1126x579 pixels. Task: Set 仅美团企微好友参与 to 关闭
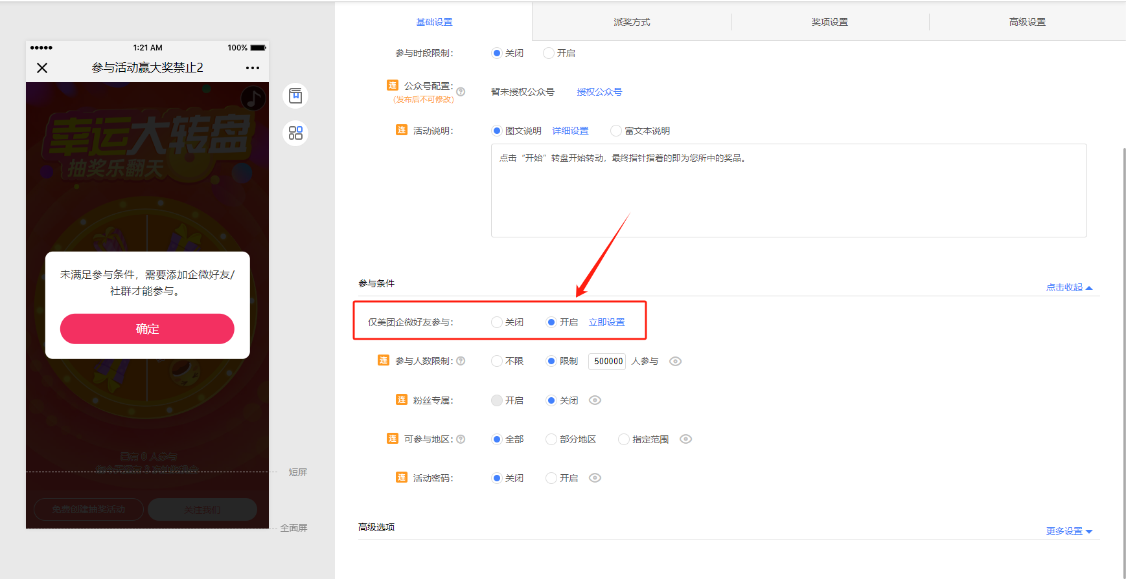497,322
